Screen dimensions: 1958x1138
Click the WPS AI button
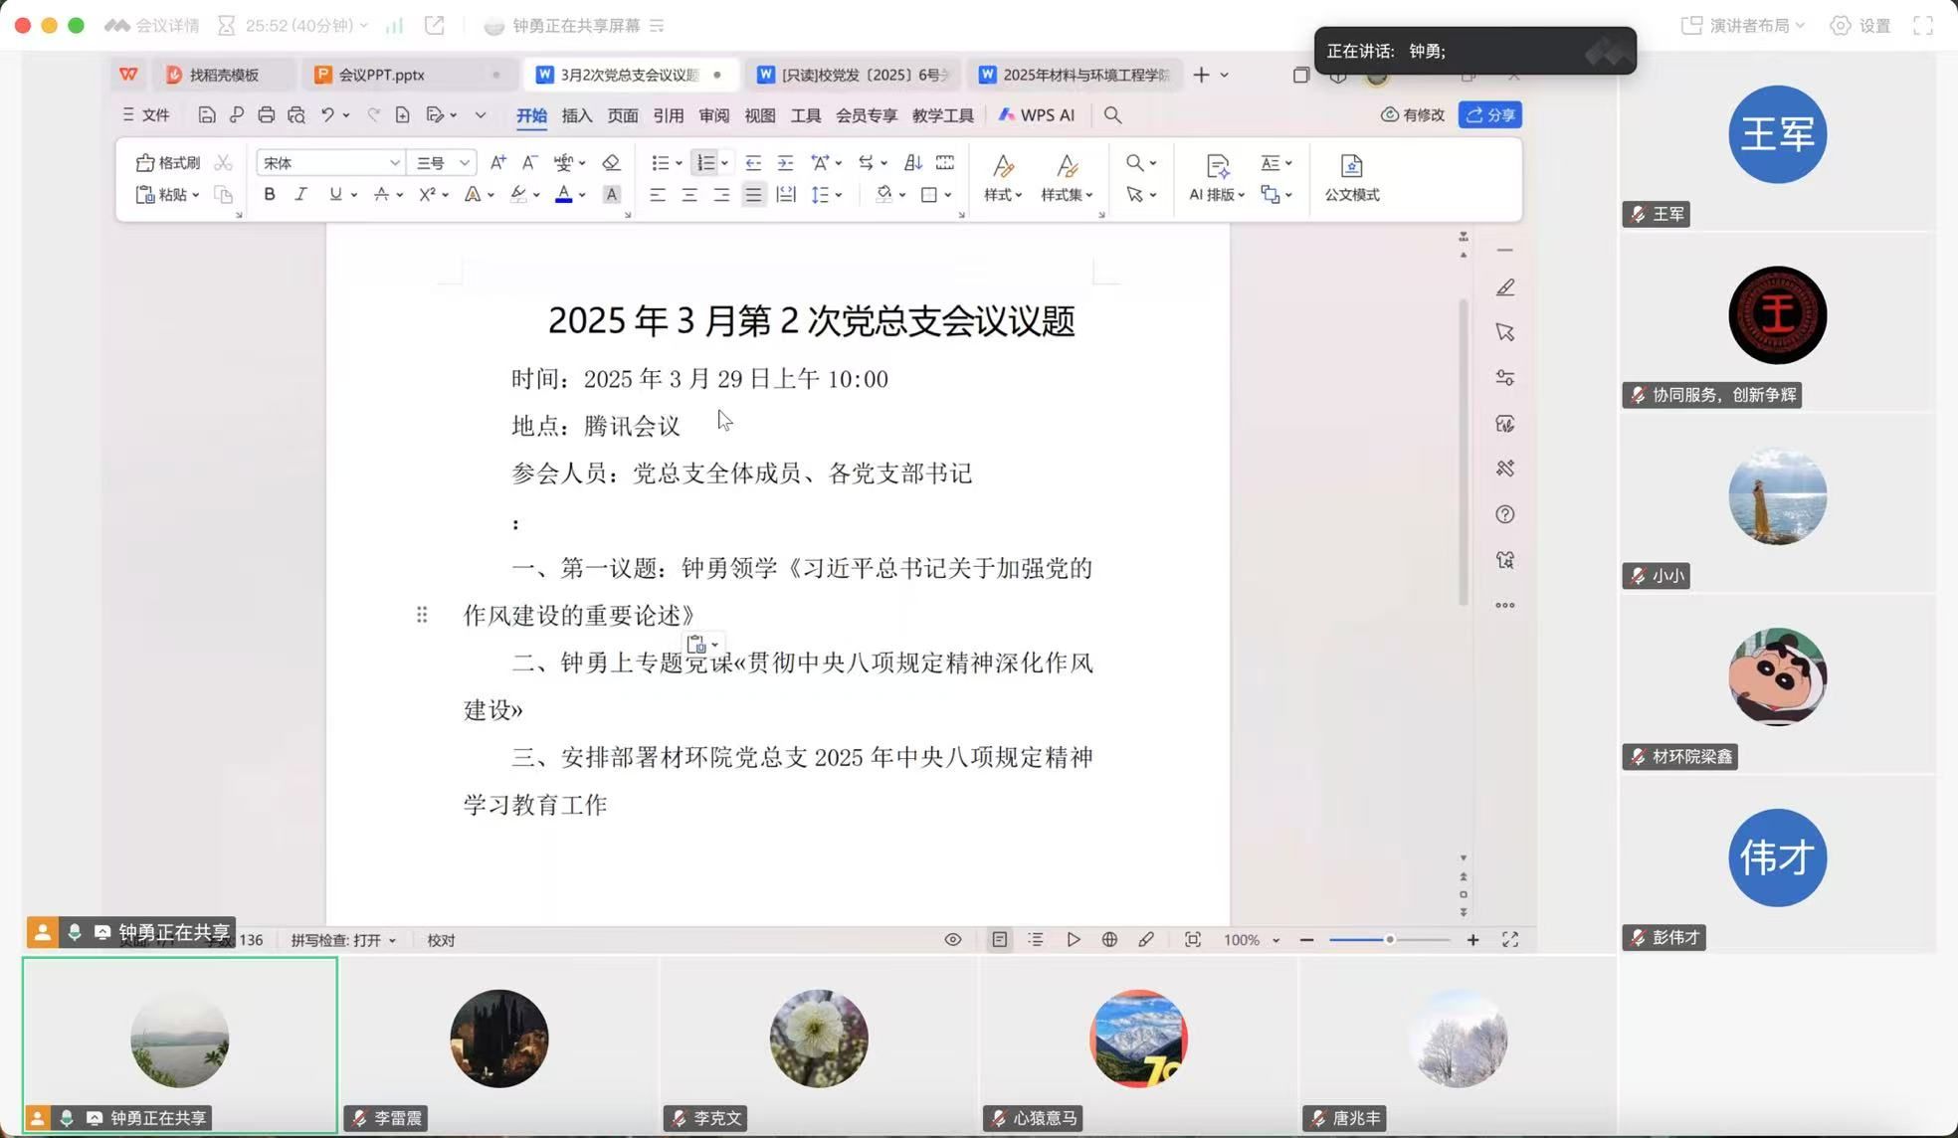[x=1036, y=115]
